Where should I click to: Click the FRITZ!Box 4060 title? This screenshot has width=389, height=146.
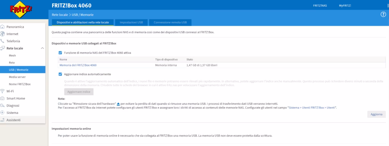[72, 5]
